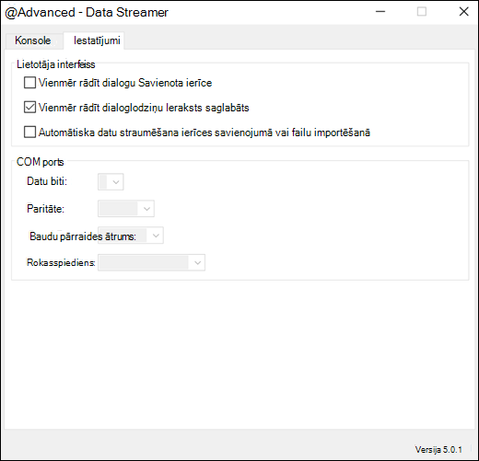Image resolution: width=479 pixels, height=461 pixels.
Task: Uncheck Vienmēr rādīt dialoglodziņu Ieraksts saglabāts
Action: tap(29, 108)
